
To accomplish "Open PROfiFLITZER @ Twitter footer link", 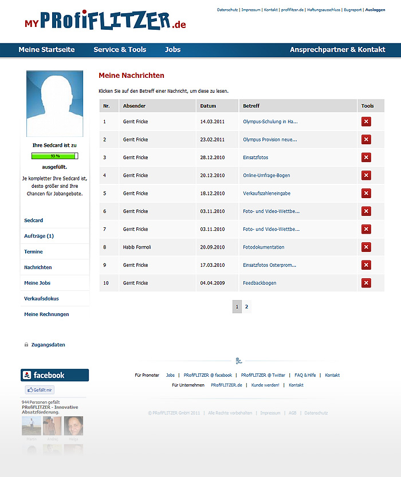I will [x=263, y=375].
